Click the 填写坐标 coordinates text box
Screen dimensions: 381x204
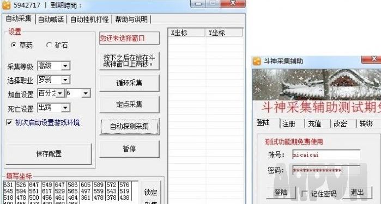(x=70, y=193)
